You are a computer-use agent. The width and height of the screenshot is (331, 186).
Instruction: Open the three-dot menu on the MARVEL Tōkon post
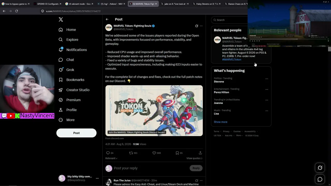[x=201, y=26]
